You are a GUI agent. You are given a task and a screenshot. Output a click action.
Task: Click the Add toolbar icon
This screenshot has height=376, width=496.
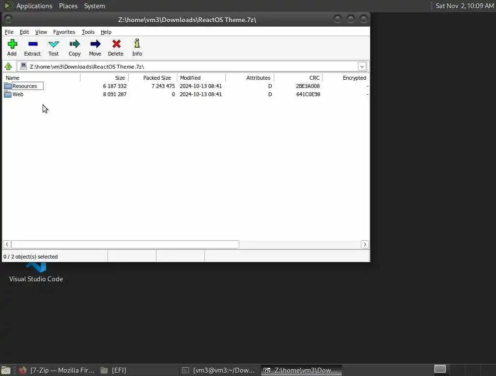point(12,44)
